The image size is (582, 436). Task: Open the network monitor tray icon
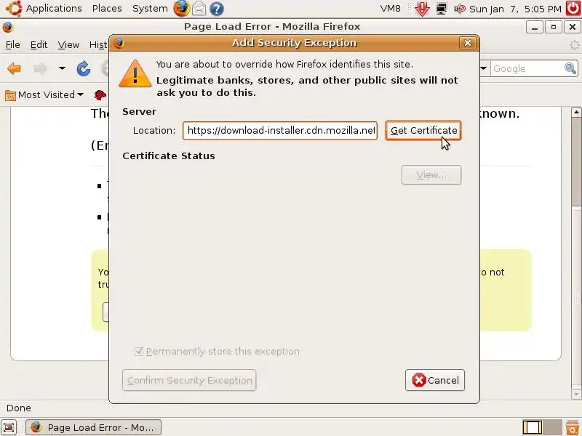pyautogui.click(x=442, y=9)
